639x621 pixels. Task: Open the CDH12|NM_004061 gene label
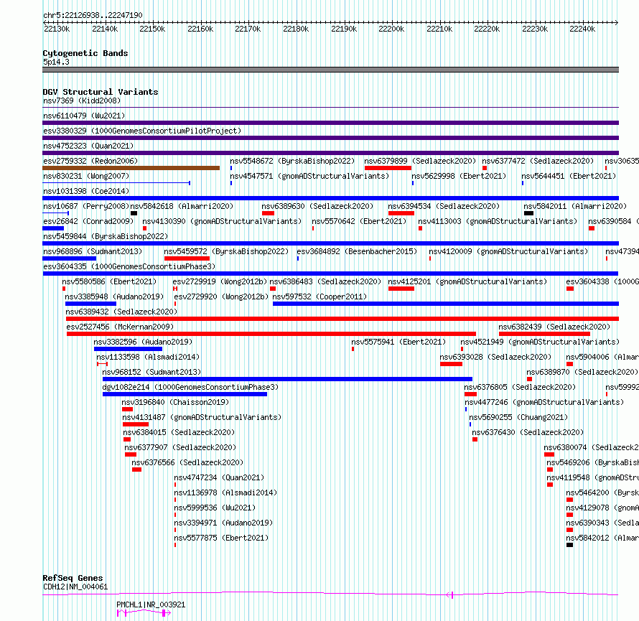pos(75,587)
